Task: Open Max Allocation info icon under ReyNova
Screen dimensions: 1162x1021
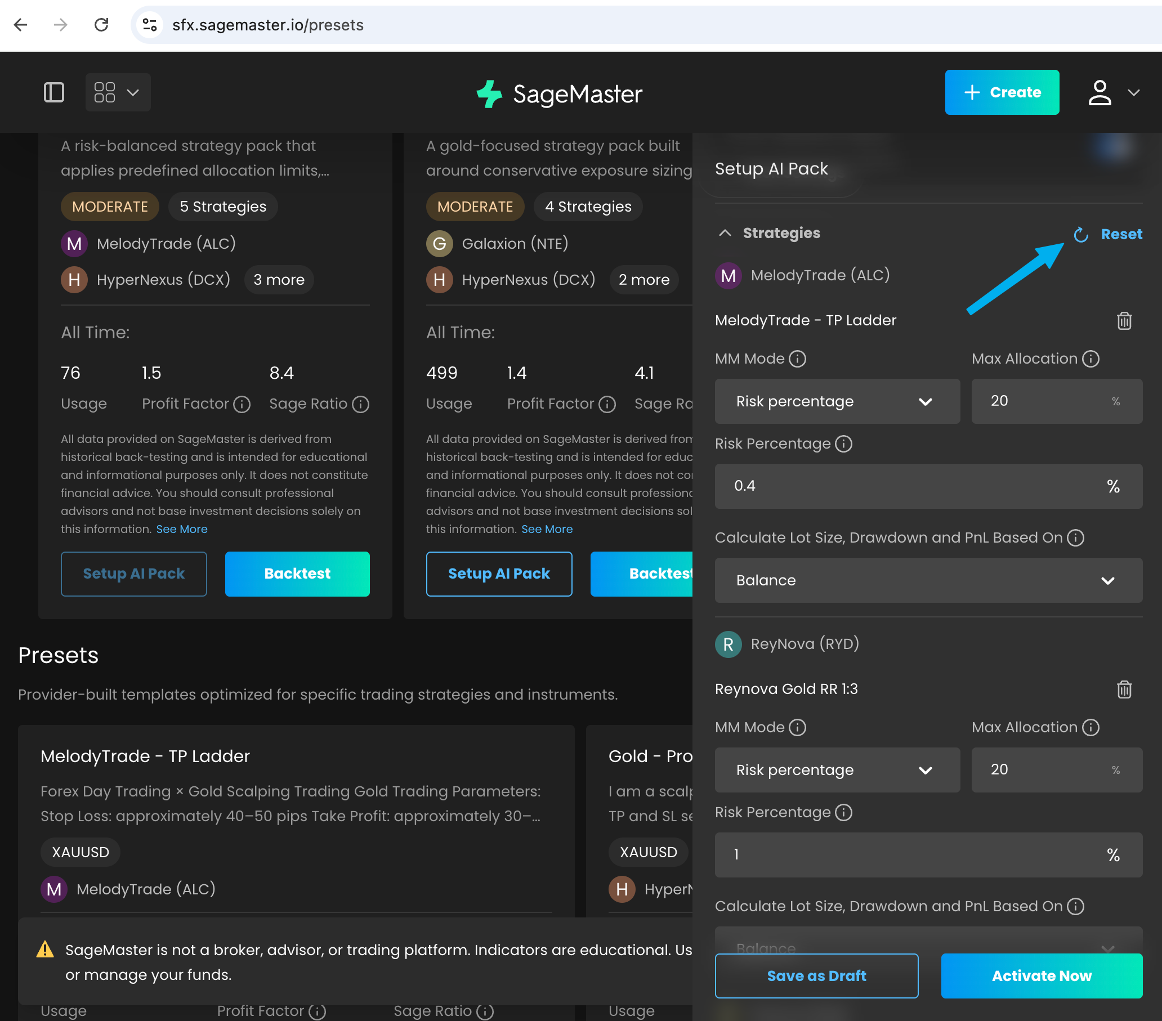Action: [1091, 727]
